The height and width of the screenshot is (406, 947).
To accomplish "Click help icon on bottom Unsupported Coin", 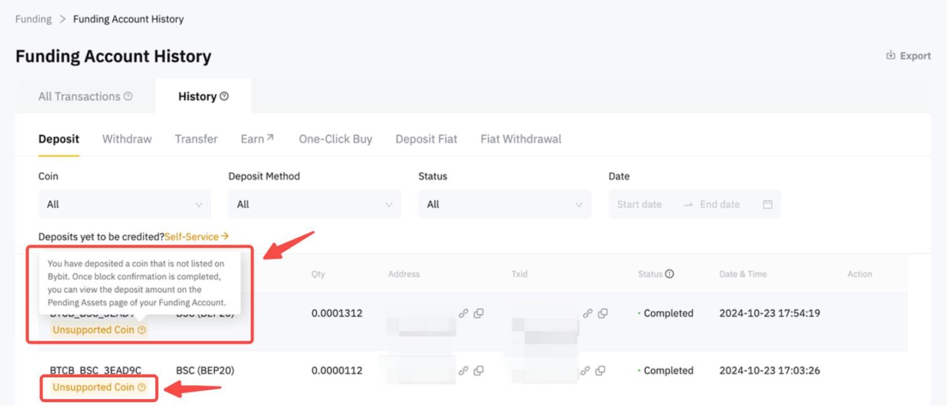I will pos(142,387).
